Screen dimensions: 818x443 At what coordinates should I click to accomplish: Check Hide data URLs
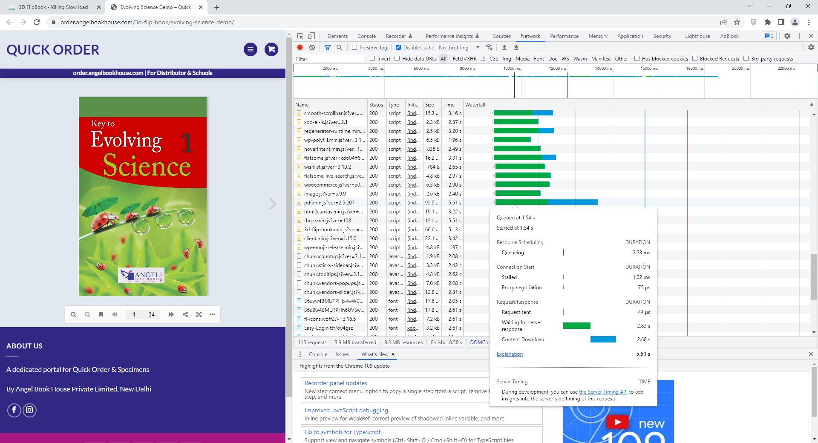pyautogui.click(x=397, y=59)
